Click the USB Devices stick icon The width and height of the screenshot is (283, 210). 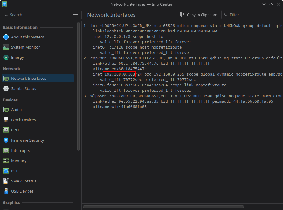(x=6, y=191)
